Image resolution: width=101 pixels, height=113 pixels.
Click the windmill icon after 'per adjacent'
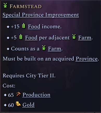[x=74, y=36]
